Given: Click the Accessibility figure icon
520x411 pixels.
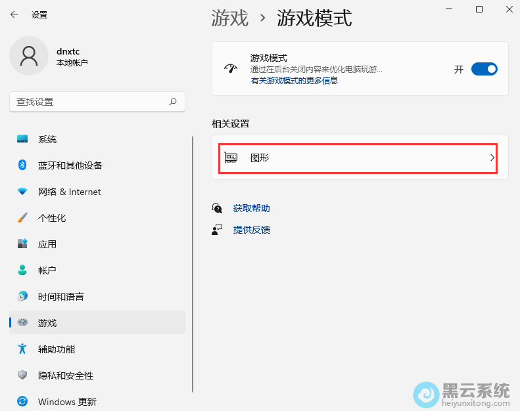Looking at the screenshot, I should coord(22,349).
